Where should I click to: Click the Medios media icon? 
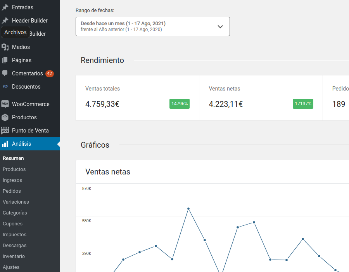(x=5, y=47)
